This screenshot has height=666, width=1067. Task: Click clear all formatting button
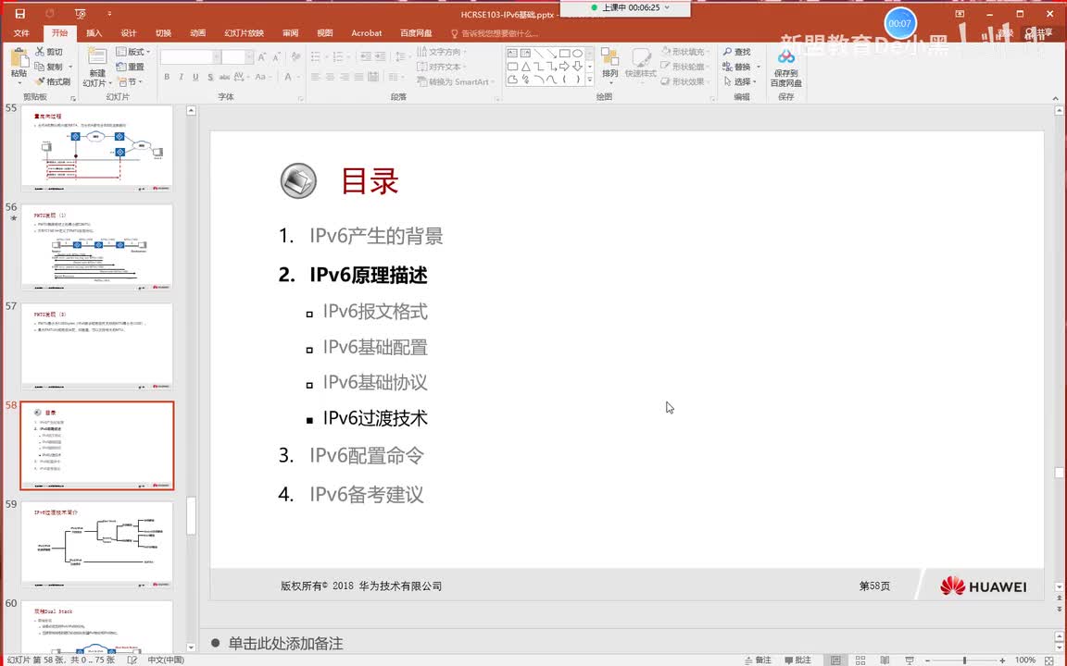click(x=295, y=57)
